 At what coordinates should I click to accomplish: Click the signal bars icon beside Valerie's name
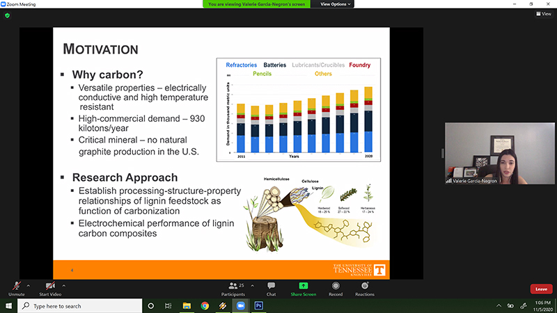(x=448, y=181)
